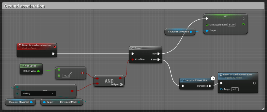
Task: Click the Branch node's True execution pin
Action: point(159,54)
